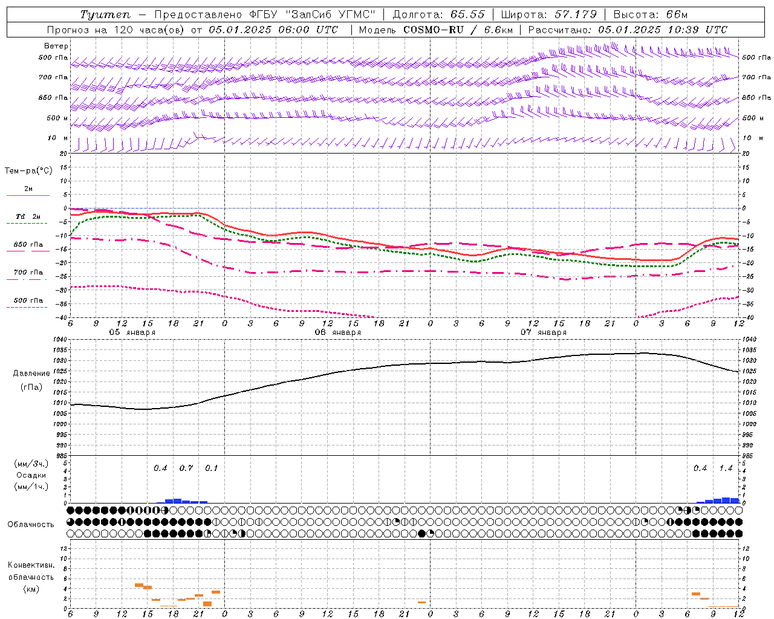This screenshot has height=619, width=774.
Task: Click the 'Долгота: 65.55' header value
Action: [438, 15]
